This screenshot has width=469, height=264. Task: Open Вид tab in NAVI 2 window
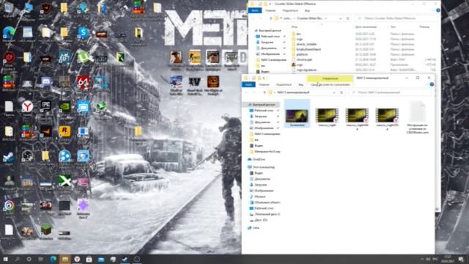coord(301,85)
